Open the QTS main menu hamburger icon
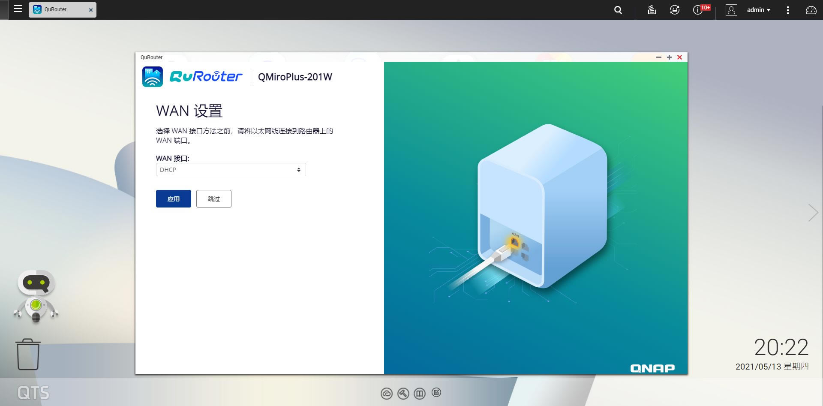Viewport: 823px width, 406px height. coord(18,9)
